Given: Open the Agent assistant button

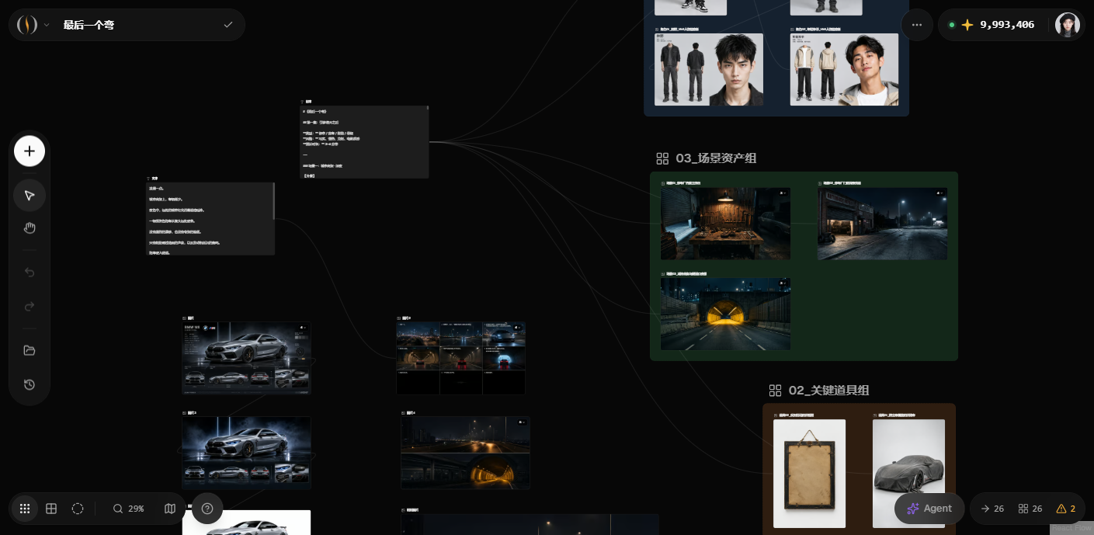Looking at the screenshot, I should tap(929, 509).
